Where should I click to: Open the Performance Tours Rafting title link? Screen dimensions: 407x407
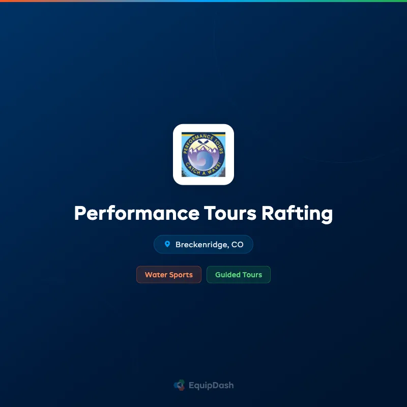pyautogui.click(x=203, y=214)
